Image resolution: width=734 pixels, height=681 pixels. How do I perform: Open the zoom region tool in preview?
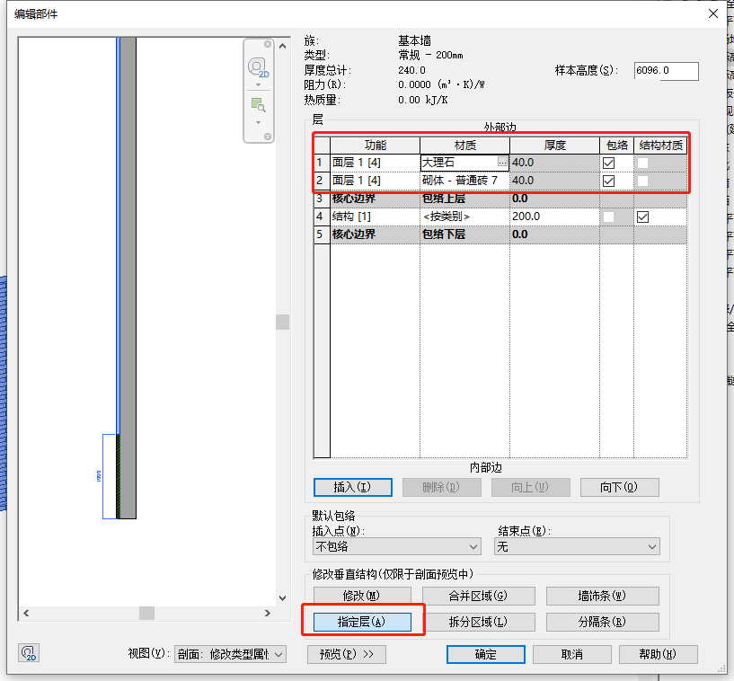tap(258, 105)
